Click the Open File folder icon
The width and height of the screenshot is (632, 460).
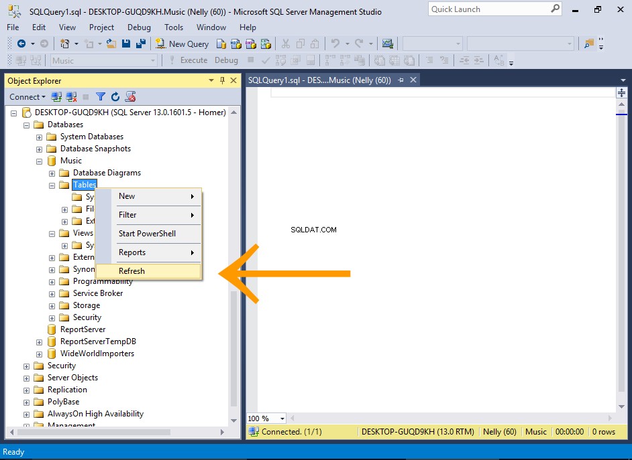111,44
